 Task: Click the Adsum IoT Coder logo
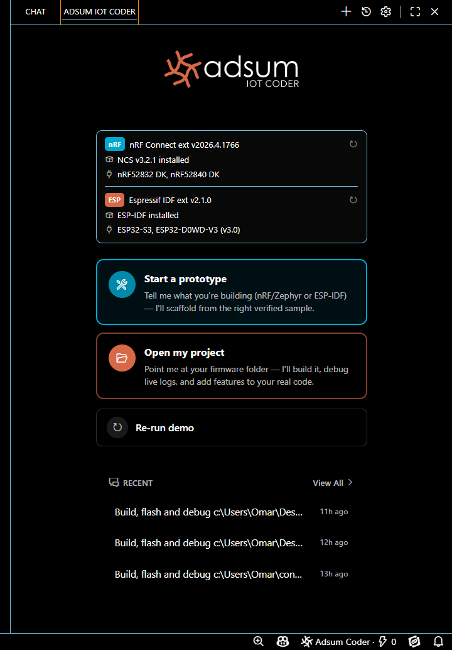click(x=232, y=69)
